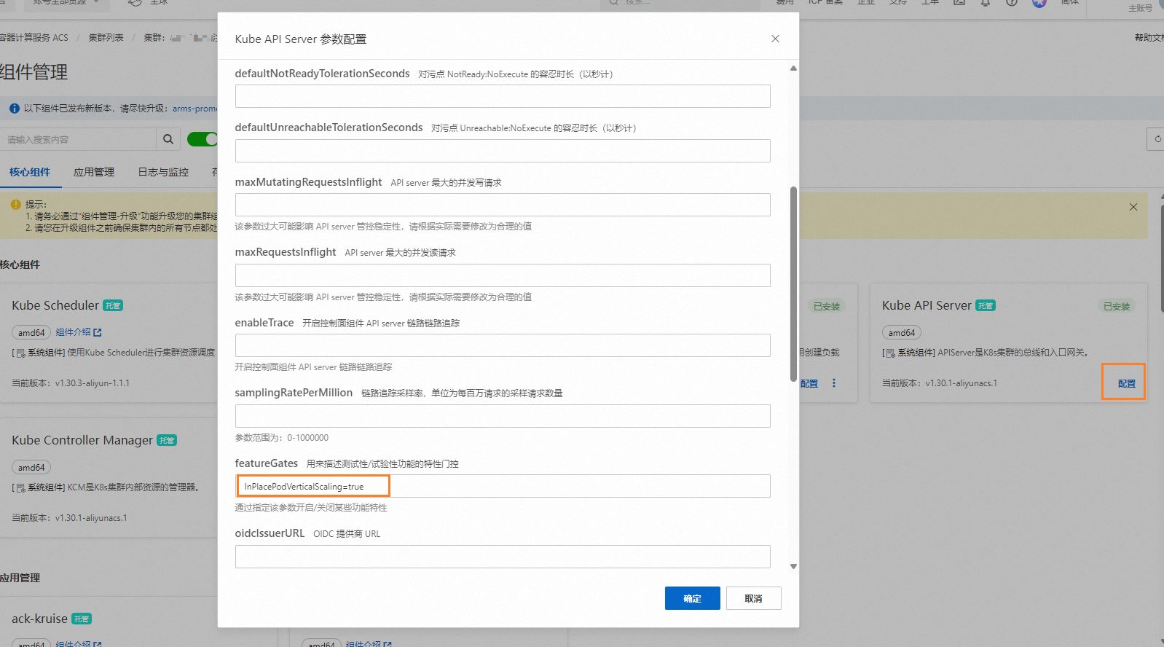The width and height of the screenshot is (1164, 647).
Task: Open 配置 link on the Kube API Server card
Action: coord(1126,383)
